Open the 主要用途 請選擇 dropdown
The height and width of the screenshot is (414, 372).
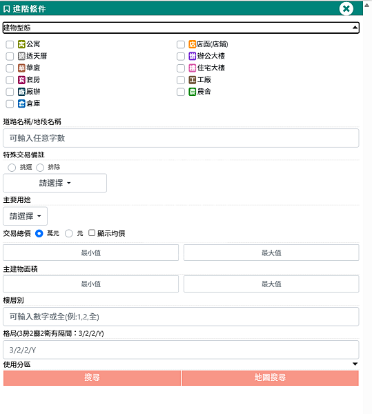26,216
